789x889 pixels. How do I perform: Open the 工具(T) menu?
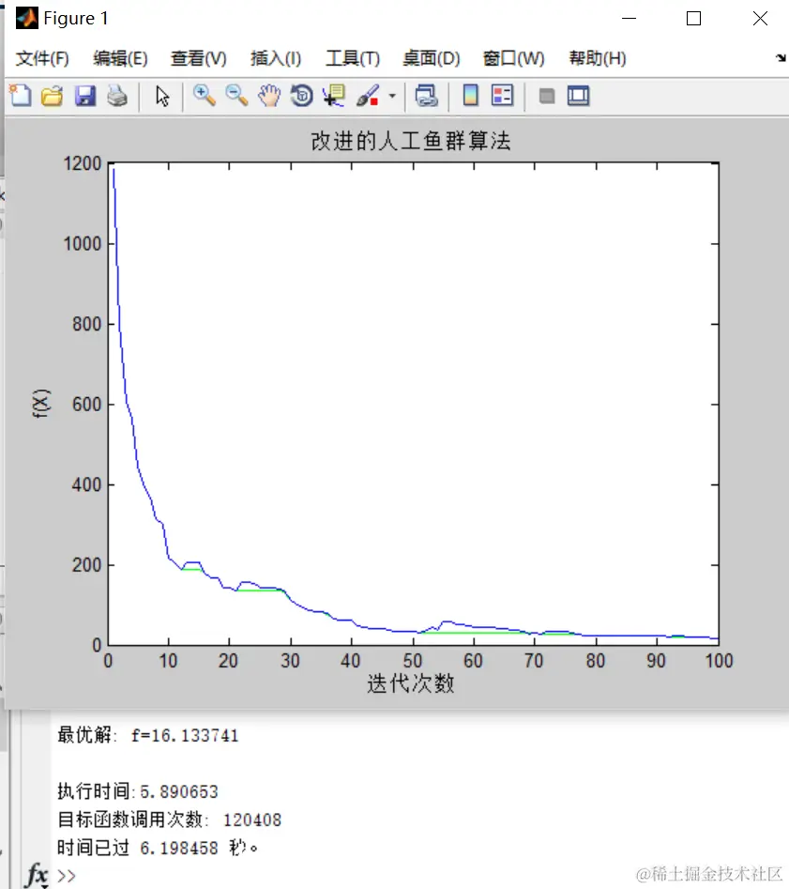point(353,58)
